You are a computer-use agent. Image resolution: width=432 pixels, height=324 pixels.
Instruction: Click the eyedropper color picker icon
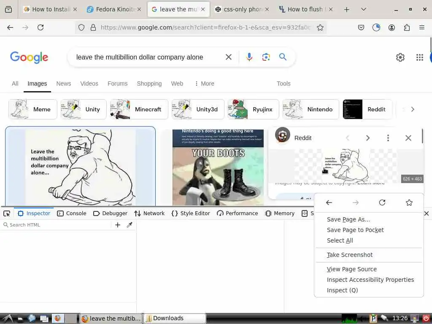(x=130, y=225)
